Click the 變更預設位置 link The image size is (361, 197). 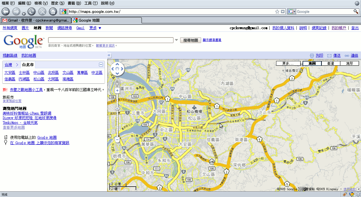[12, 101]
